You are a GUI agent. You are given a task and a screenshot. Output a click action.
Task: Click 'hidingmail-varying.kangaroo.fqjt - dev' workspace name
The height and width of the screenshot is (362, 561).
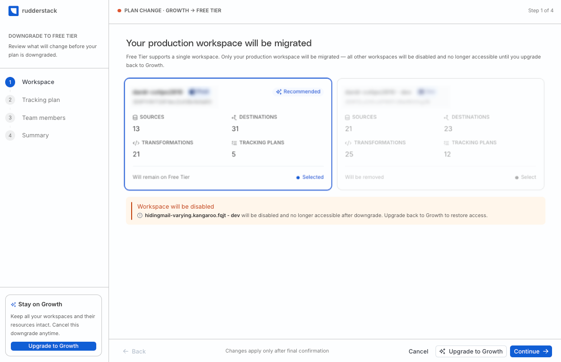[192, 216]
